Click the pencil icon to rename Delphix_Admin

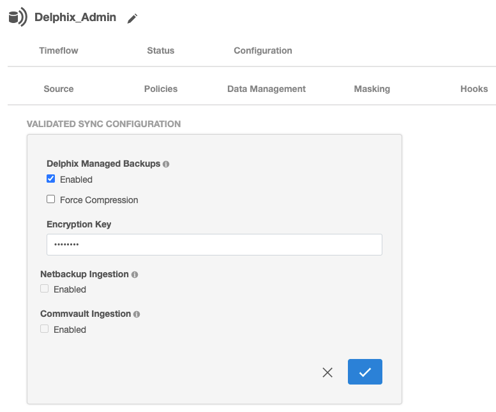(132, 19)
